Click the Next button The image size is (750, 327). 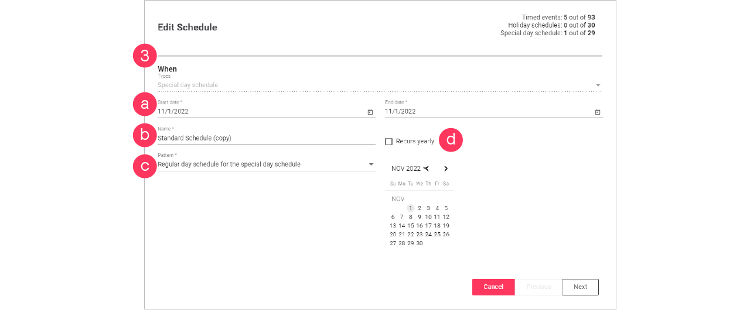[x=580, y=287]
